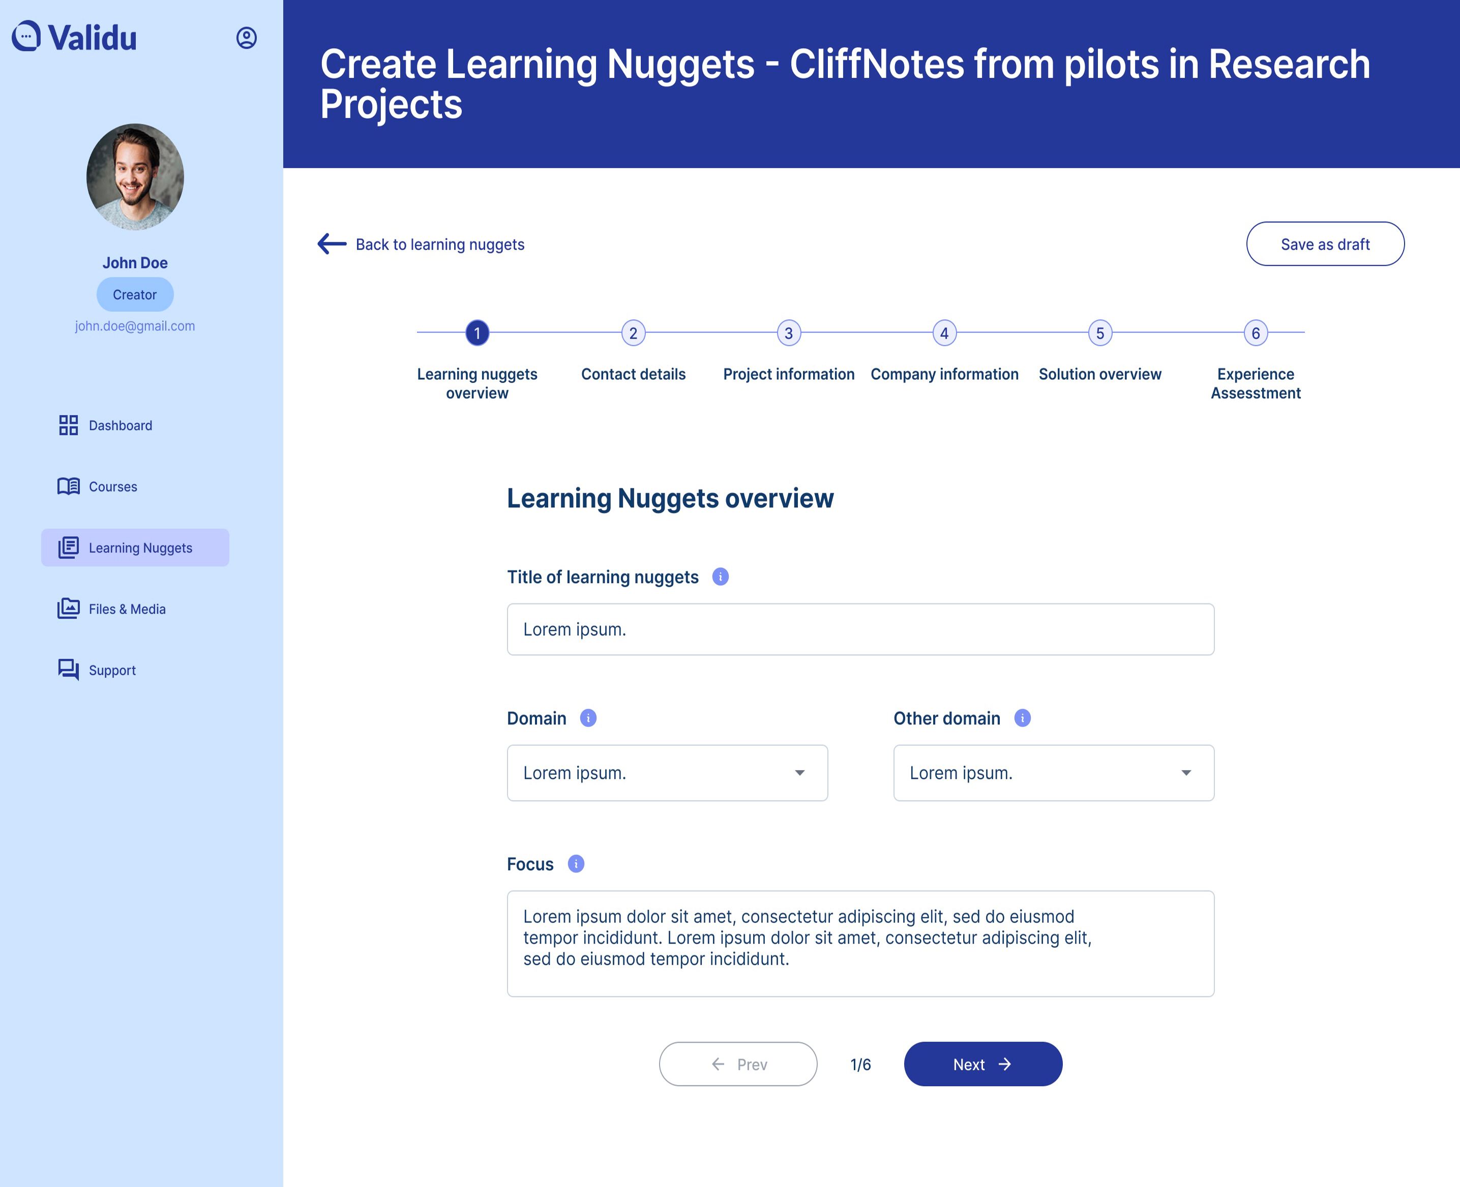Click step 5 Solution overview in stepper
This screenshot has height=1187, width=1460.
(x=1099, y=333)
